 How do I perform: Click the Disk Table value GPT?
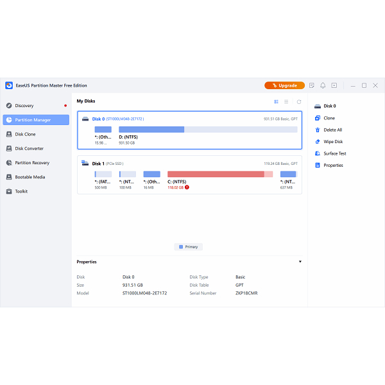pos(239,285)
